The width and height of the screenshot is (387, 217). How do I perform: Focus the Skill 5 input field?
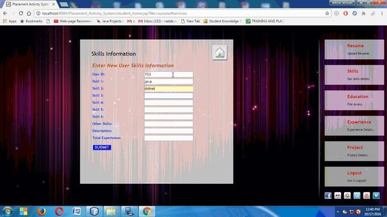169,110
